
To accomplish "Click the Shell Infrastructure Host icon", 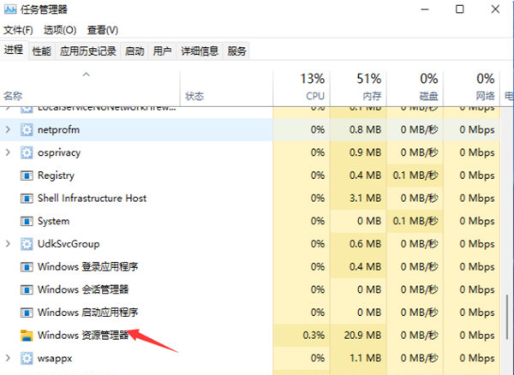I will point(27,199).
